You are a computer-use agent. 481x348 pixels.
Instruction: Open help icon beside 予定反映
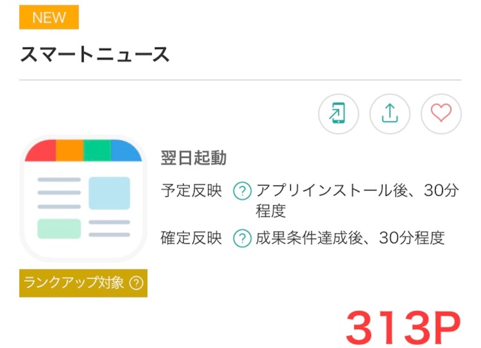[x=242, y=191]
